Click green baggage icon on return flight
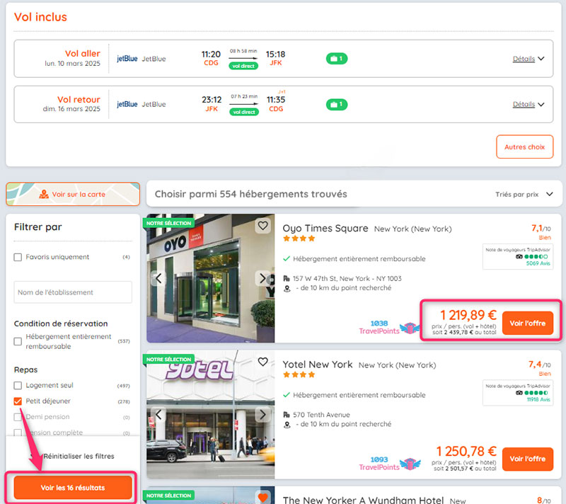The image size is (566, 504). tap(336, 104)
